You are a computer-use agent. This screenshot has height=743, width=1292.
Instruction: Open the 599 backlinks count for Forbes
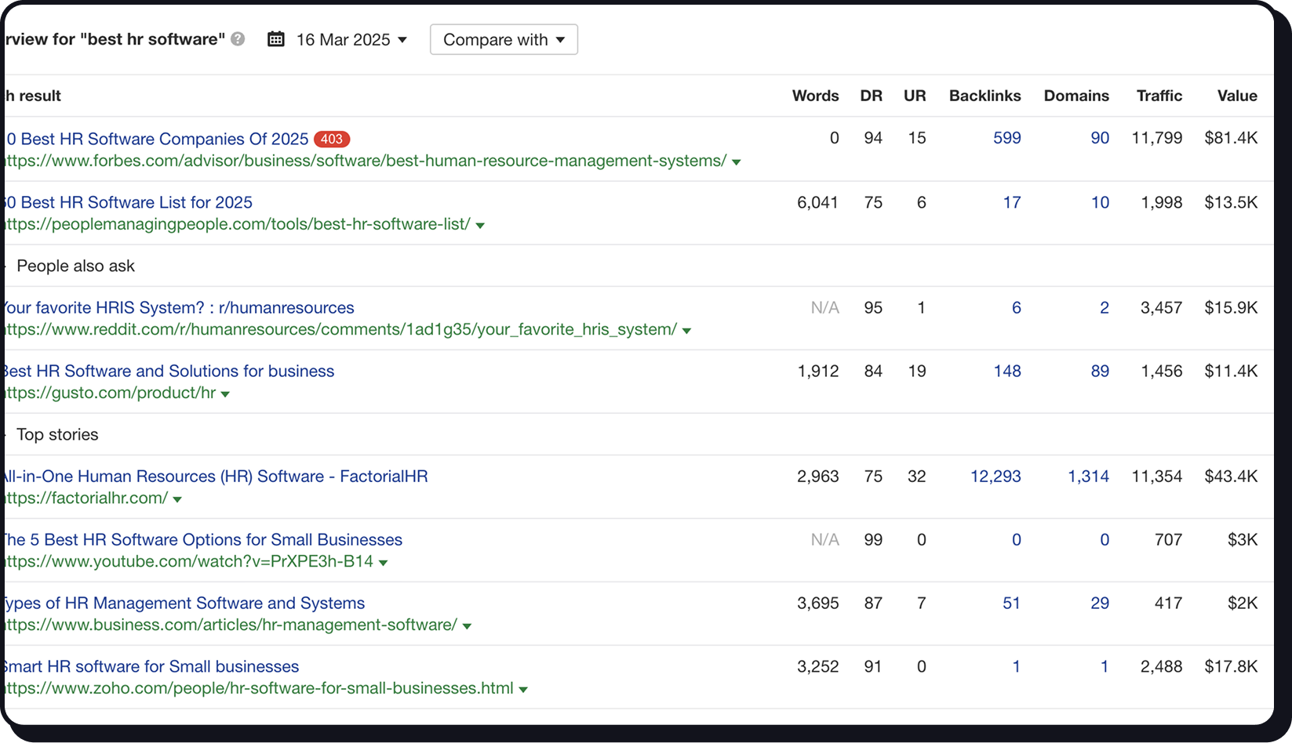[1007, 138]
